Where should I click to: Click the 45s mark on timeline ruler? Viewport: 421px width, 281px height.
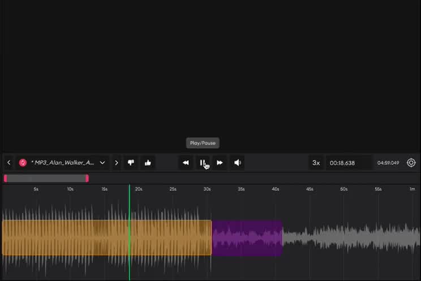point(310,189)
